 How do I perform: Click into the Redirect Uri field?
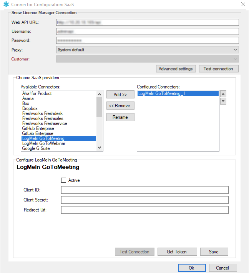(x=144, y=210)
